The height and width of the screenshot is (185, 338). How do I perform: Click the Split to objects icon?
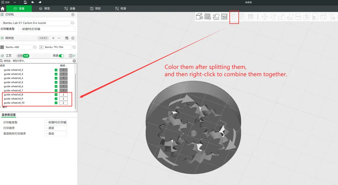pos(234,17)
